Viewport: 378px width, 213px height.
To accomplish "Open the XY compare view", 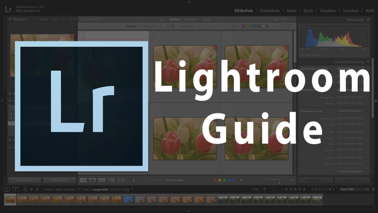I will (102, 180).
